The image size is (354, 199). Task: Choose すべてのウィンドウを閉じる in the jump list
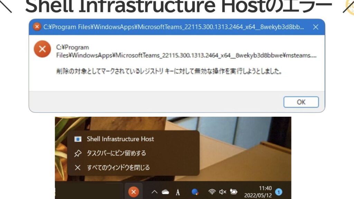[x=133, y=168]
